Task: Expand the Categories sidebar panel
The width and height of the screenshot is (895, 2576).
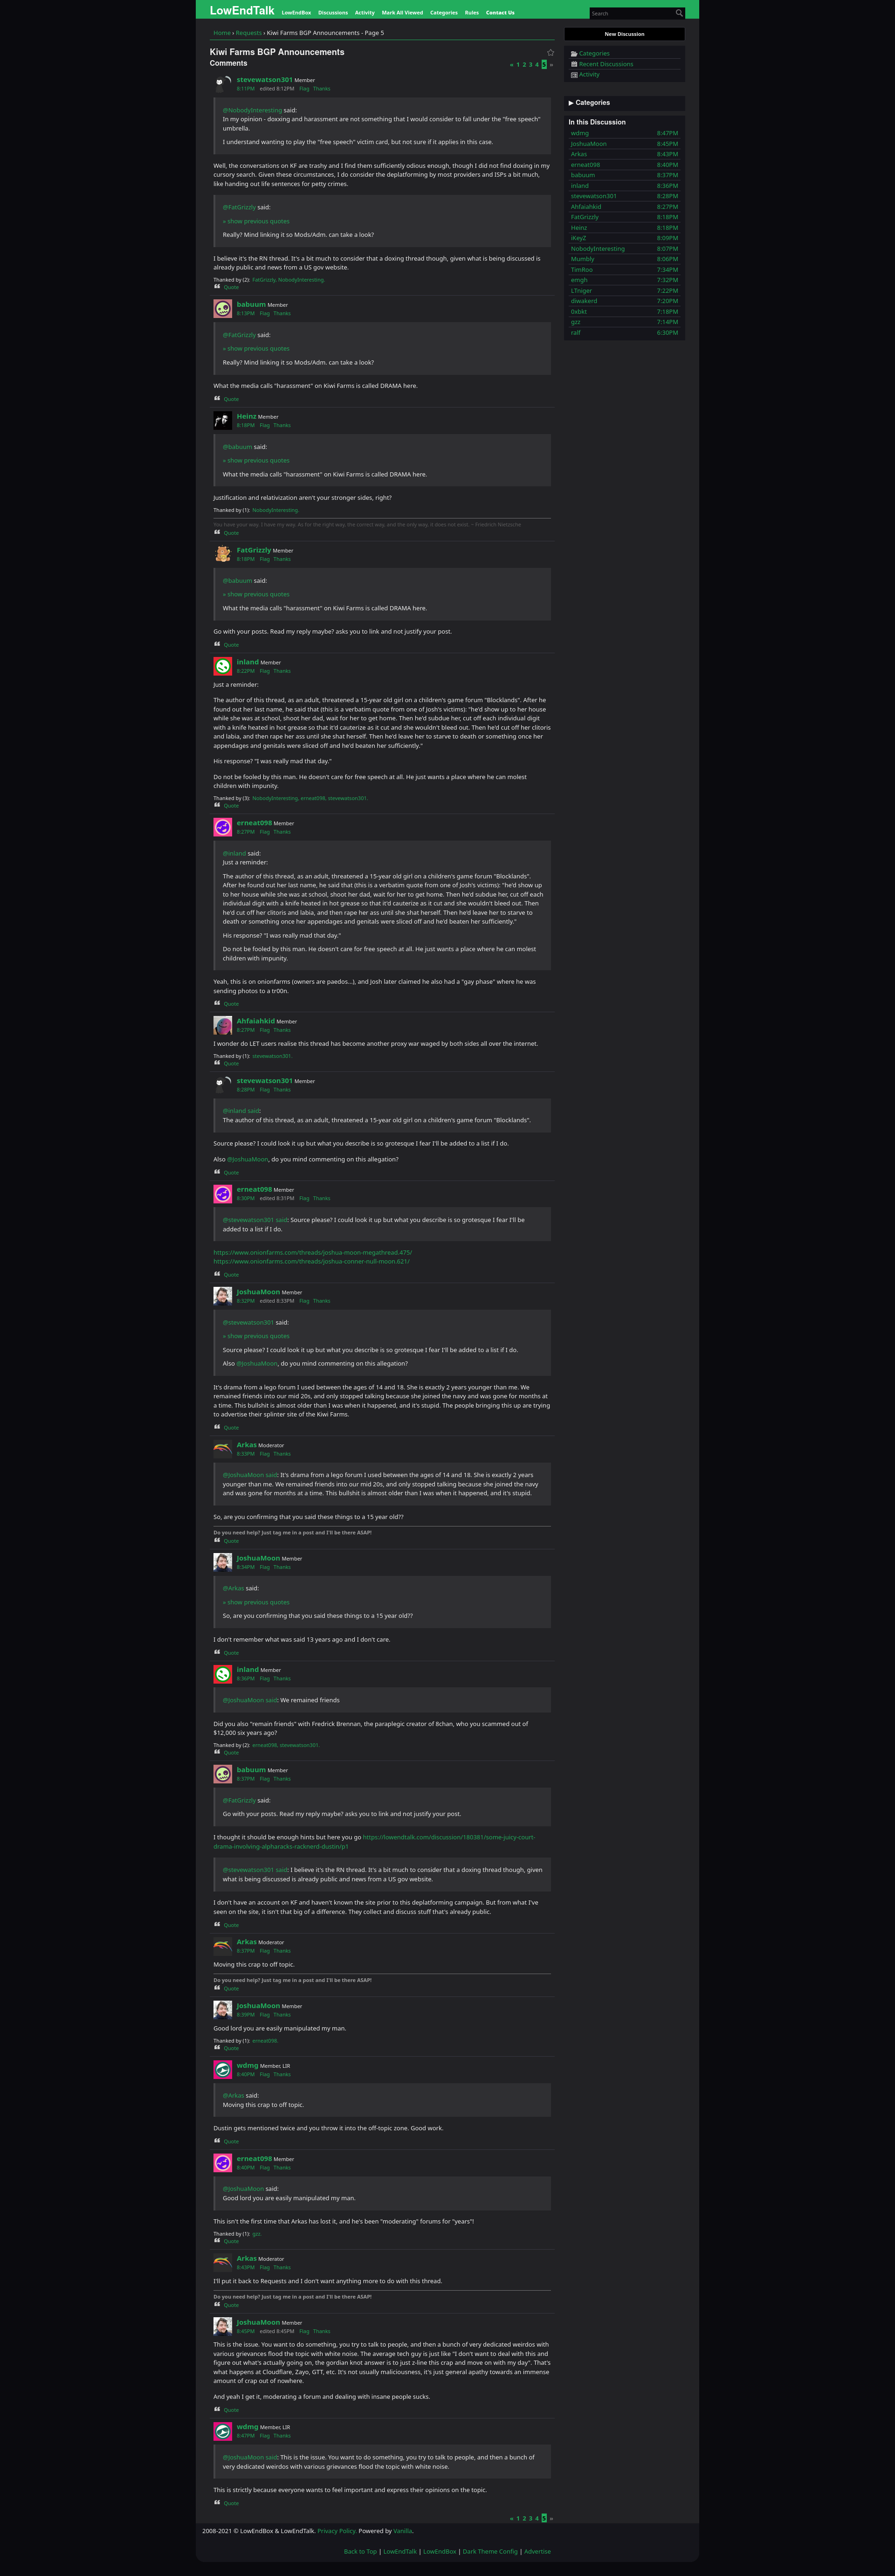Action: pyautogui.click(x=625, y=103)
